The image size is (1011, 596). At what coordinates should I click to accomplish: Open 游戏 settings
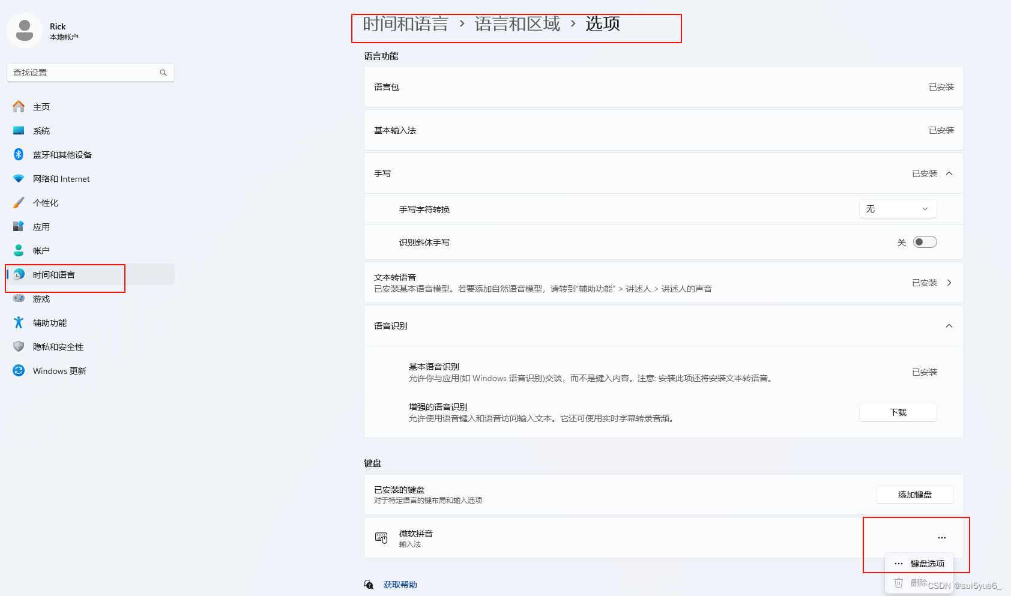tap(91, 298)
